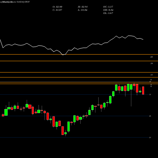The width and height of the screenshot is (158, 158).
Task: Click the 26 price axis label
Action: (150, 116)
